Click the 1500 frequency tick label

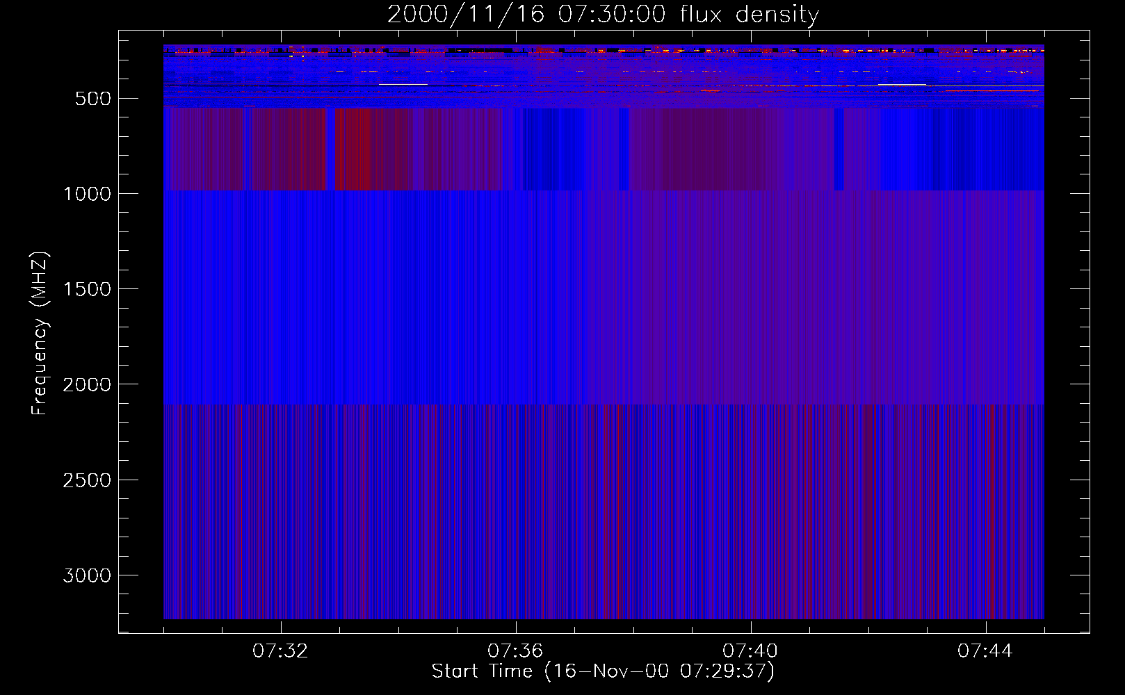pyautogui.click(x=87, y=289)
